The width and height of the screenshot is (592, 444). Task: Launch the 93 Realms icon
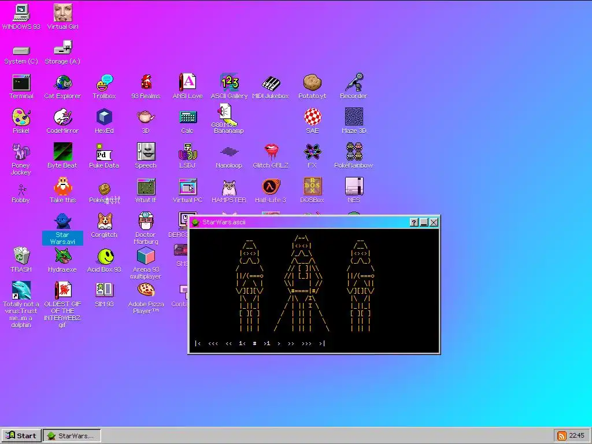pyautogui.click(x=146, y=87)
